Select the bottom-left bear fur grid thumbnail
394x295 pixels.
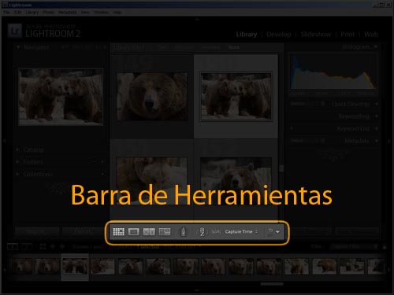click(x=151, y=181)
